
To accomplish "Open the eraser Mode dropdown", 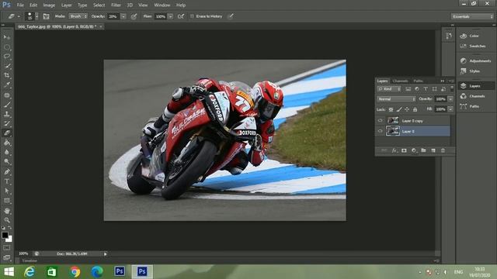I will 78,16.
